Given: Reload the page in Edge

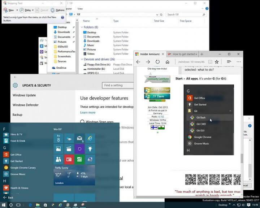Looking at the screenshot, I should coord(157,62).
